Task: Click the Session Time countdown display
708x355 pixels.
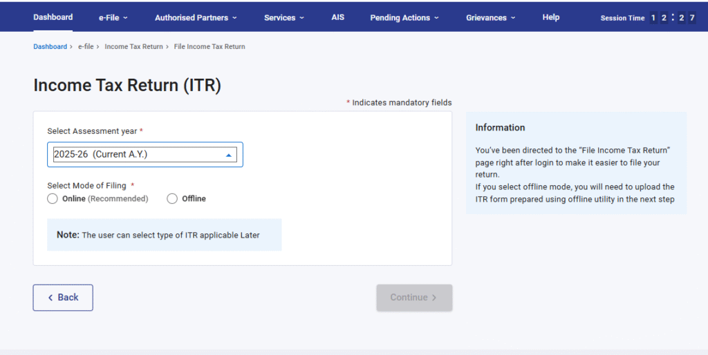Action: (672, 18)
